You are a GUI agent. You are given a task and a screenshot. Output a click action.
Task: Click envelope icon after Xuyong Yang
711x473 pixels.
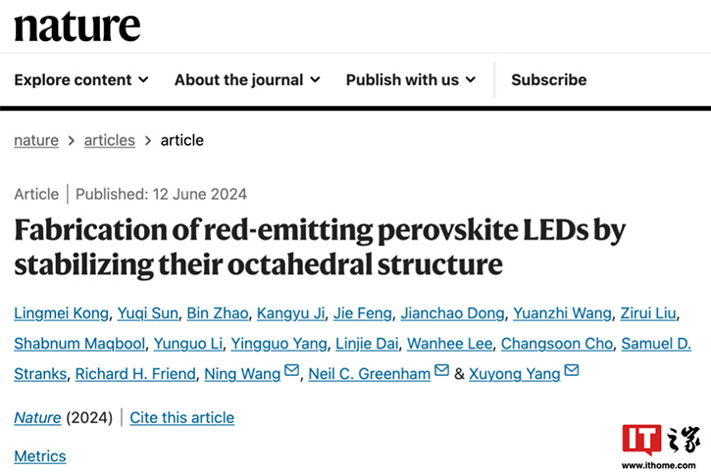(572, 370)
